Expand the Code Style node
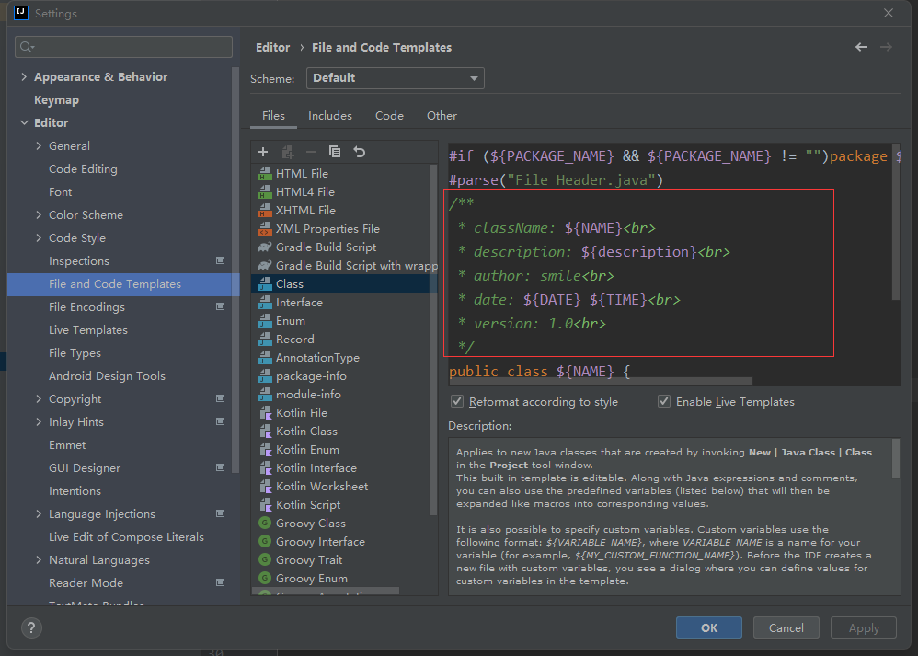The width and height of the screenshot is (918, 656). coord(39,237)
